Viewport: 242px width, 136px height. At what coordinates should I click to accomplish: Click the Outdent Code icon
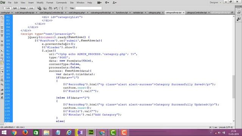pyautogui.click(x=2, y=94)
